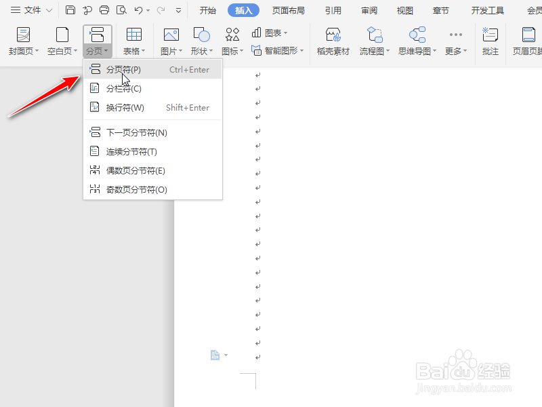
Task: Expand the 思维导图 dropdown arrow
Action: coord(434,51)
